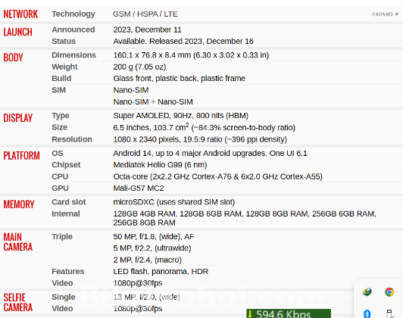Select the GPU label under Platform

[x=60, y=188]
